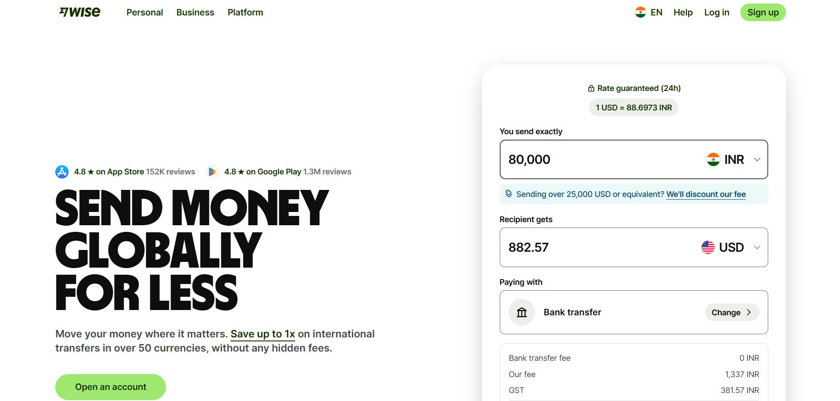This screenshot has width=840, height=401.
Task: Click the India flag language icon
Action: pos(640,12)
